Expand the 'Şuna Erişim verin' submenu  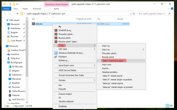pos(94,65)
